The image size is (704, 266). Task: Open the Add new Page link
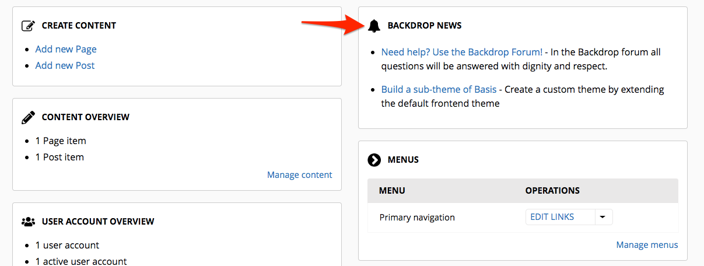pyautogui.click(x=66, y=49)
